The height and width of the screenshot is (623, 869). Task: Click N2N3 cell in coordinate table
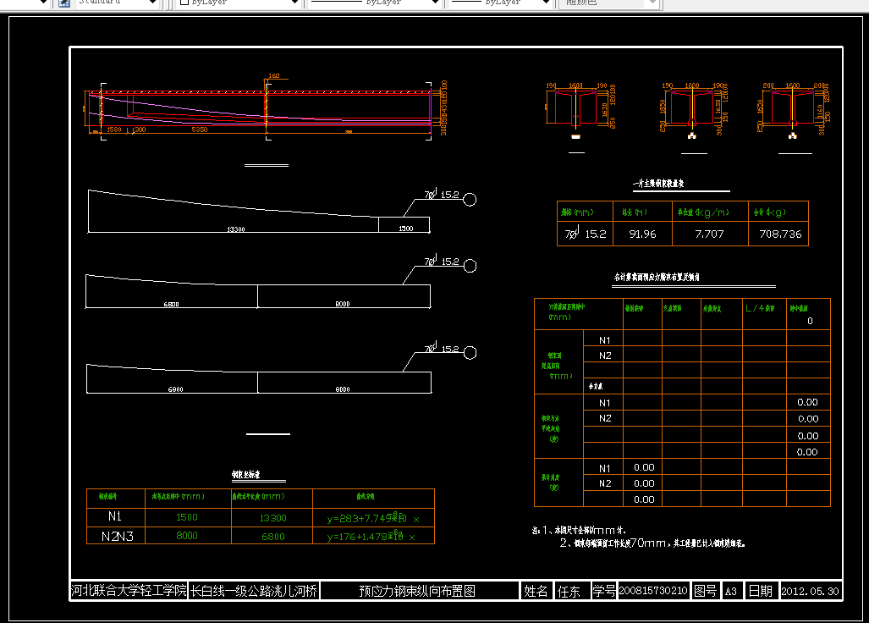pyautogui.click(x=117, y=537)
